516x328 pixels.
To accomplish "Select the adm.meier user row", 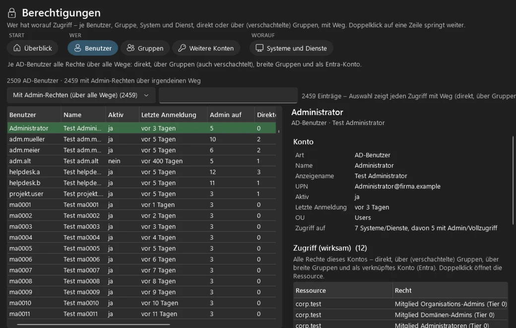I will point(141,150).
